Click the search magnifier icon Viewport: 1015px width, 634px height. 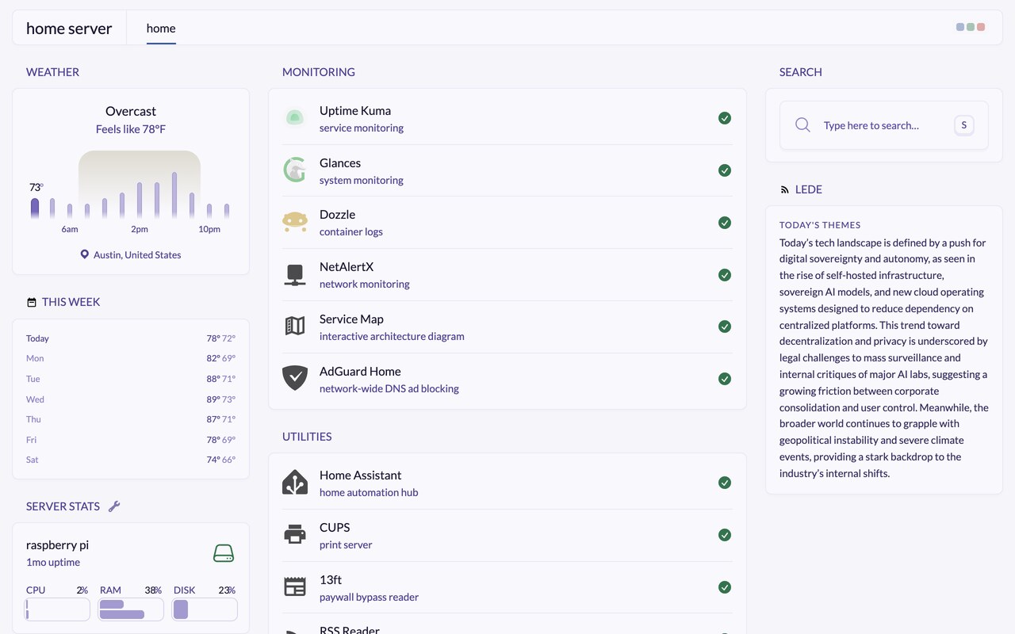(x=802, y=125)
